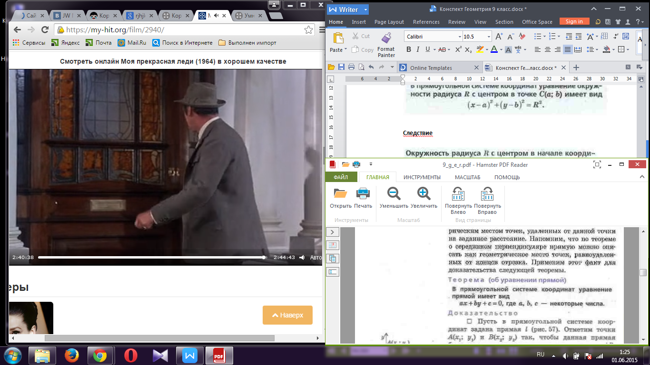
Task: Increase font size with A+ icon
Action: pyautogui.click(x=499, y=37)
